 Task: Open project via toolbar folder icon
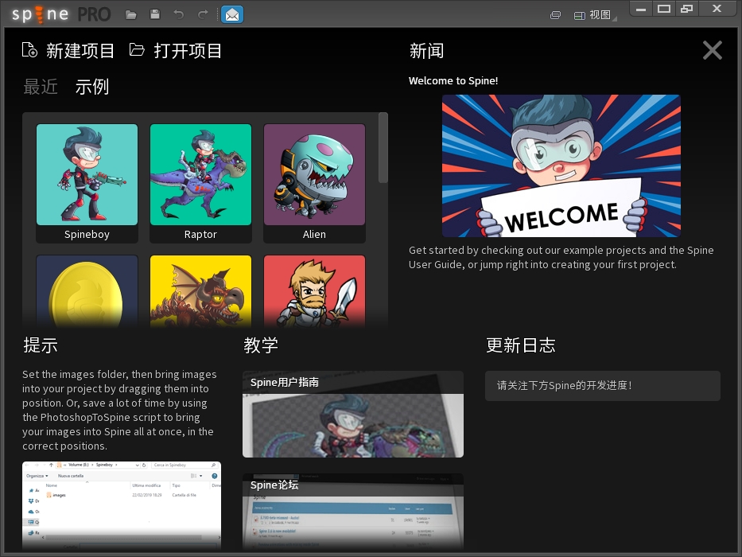[x=131, y=14]
